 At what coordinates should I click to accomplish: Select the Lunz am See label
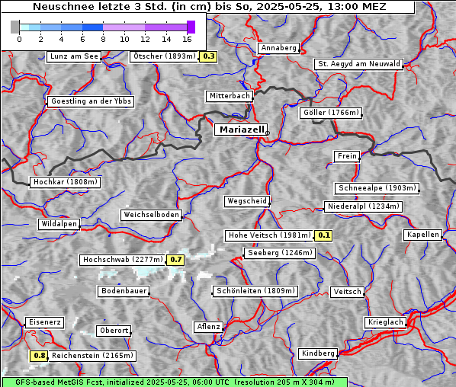click(74, 56)
